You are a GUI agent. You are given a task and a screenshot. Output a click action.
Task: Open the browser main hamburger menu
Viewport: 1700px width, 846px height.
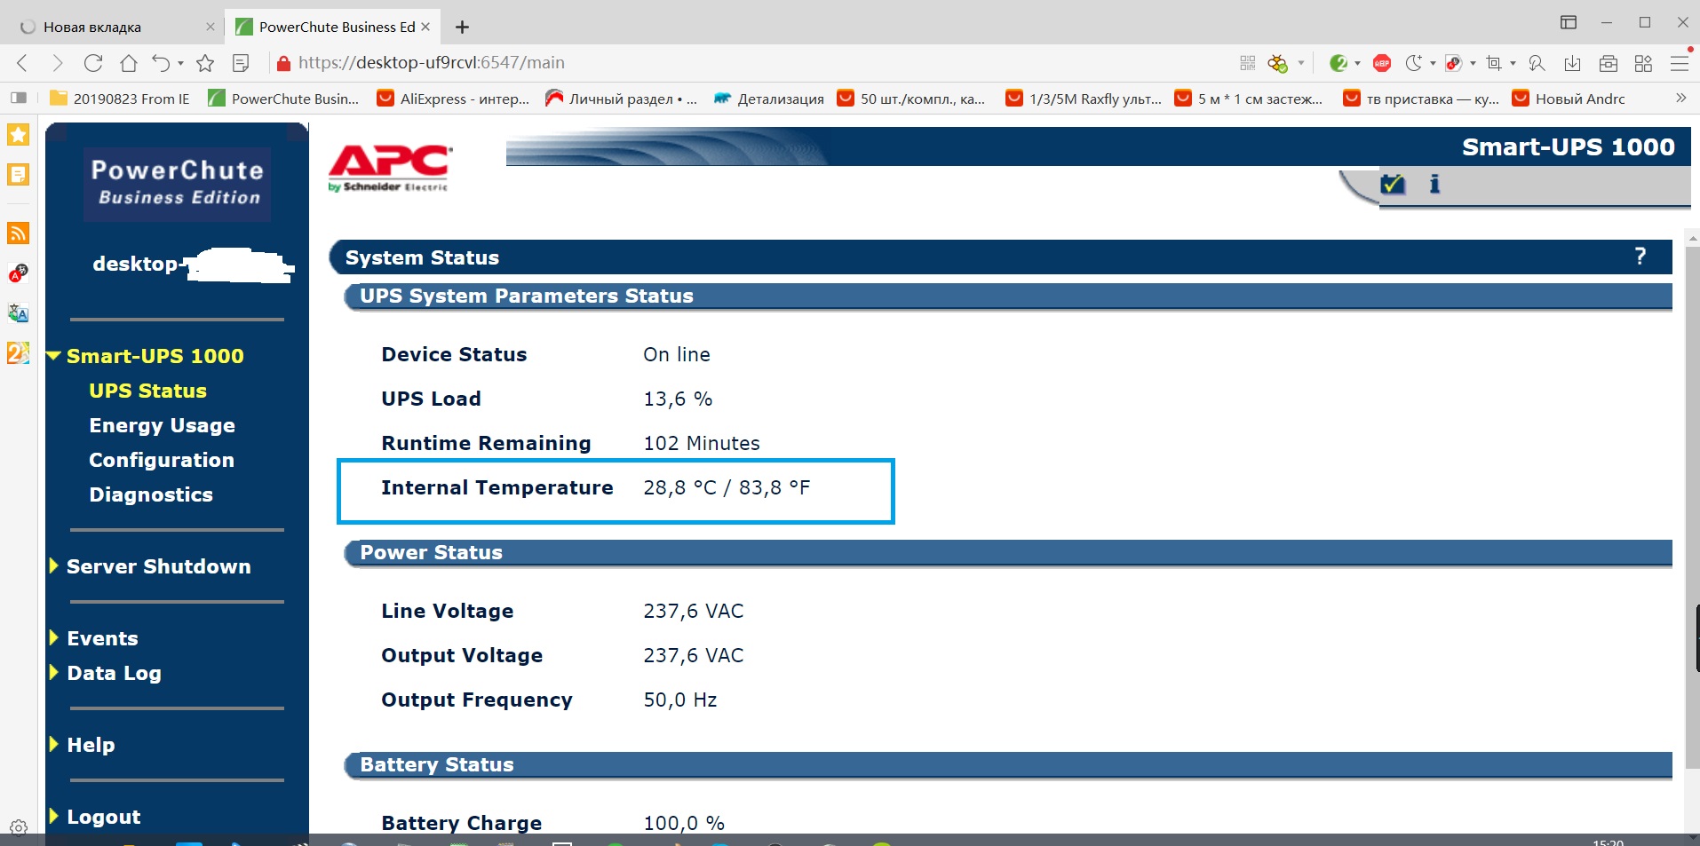click(1679, 63)
